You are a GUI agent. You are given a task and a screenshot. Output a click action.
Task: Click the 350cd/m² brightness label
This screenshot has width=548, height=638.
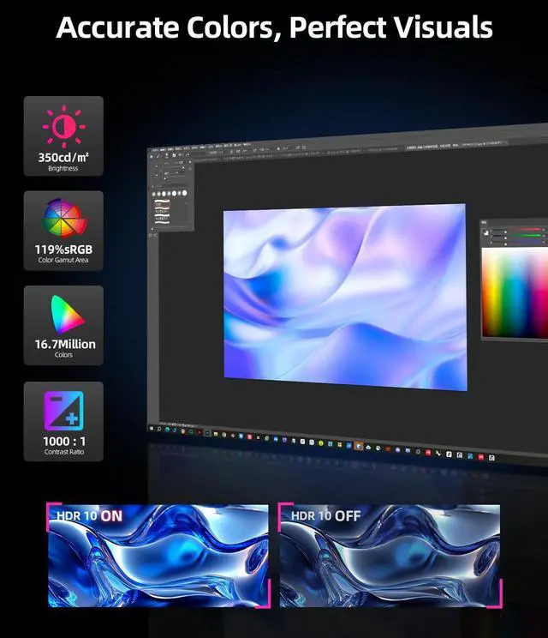pos(63,157)
